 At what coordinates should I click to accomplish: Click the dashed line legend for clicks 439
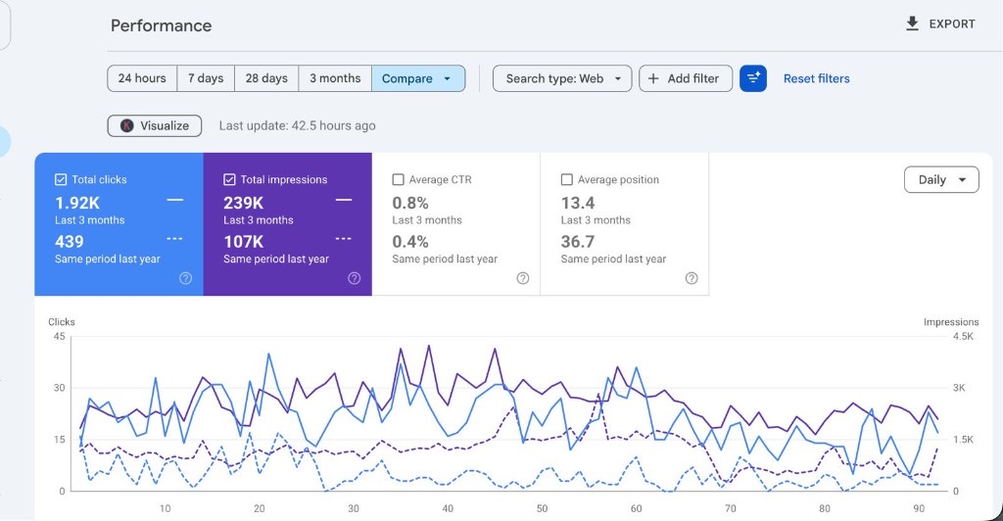pos(175,239)
